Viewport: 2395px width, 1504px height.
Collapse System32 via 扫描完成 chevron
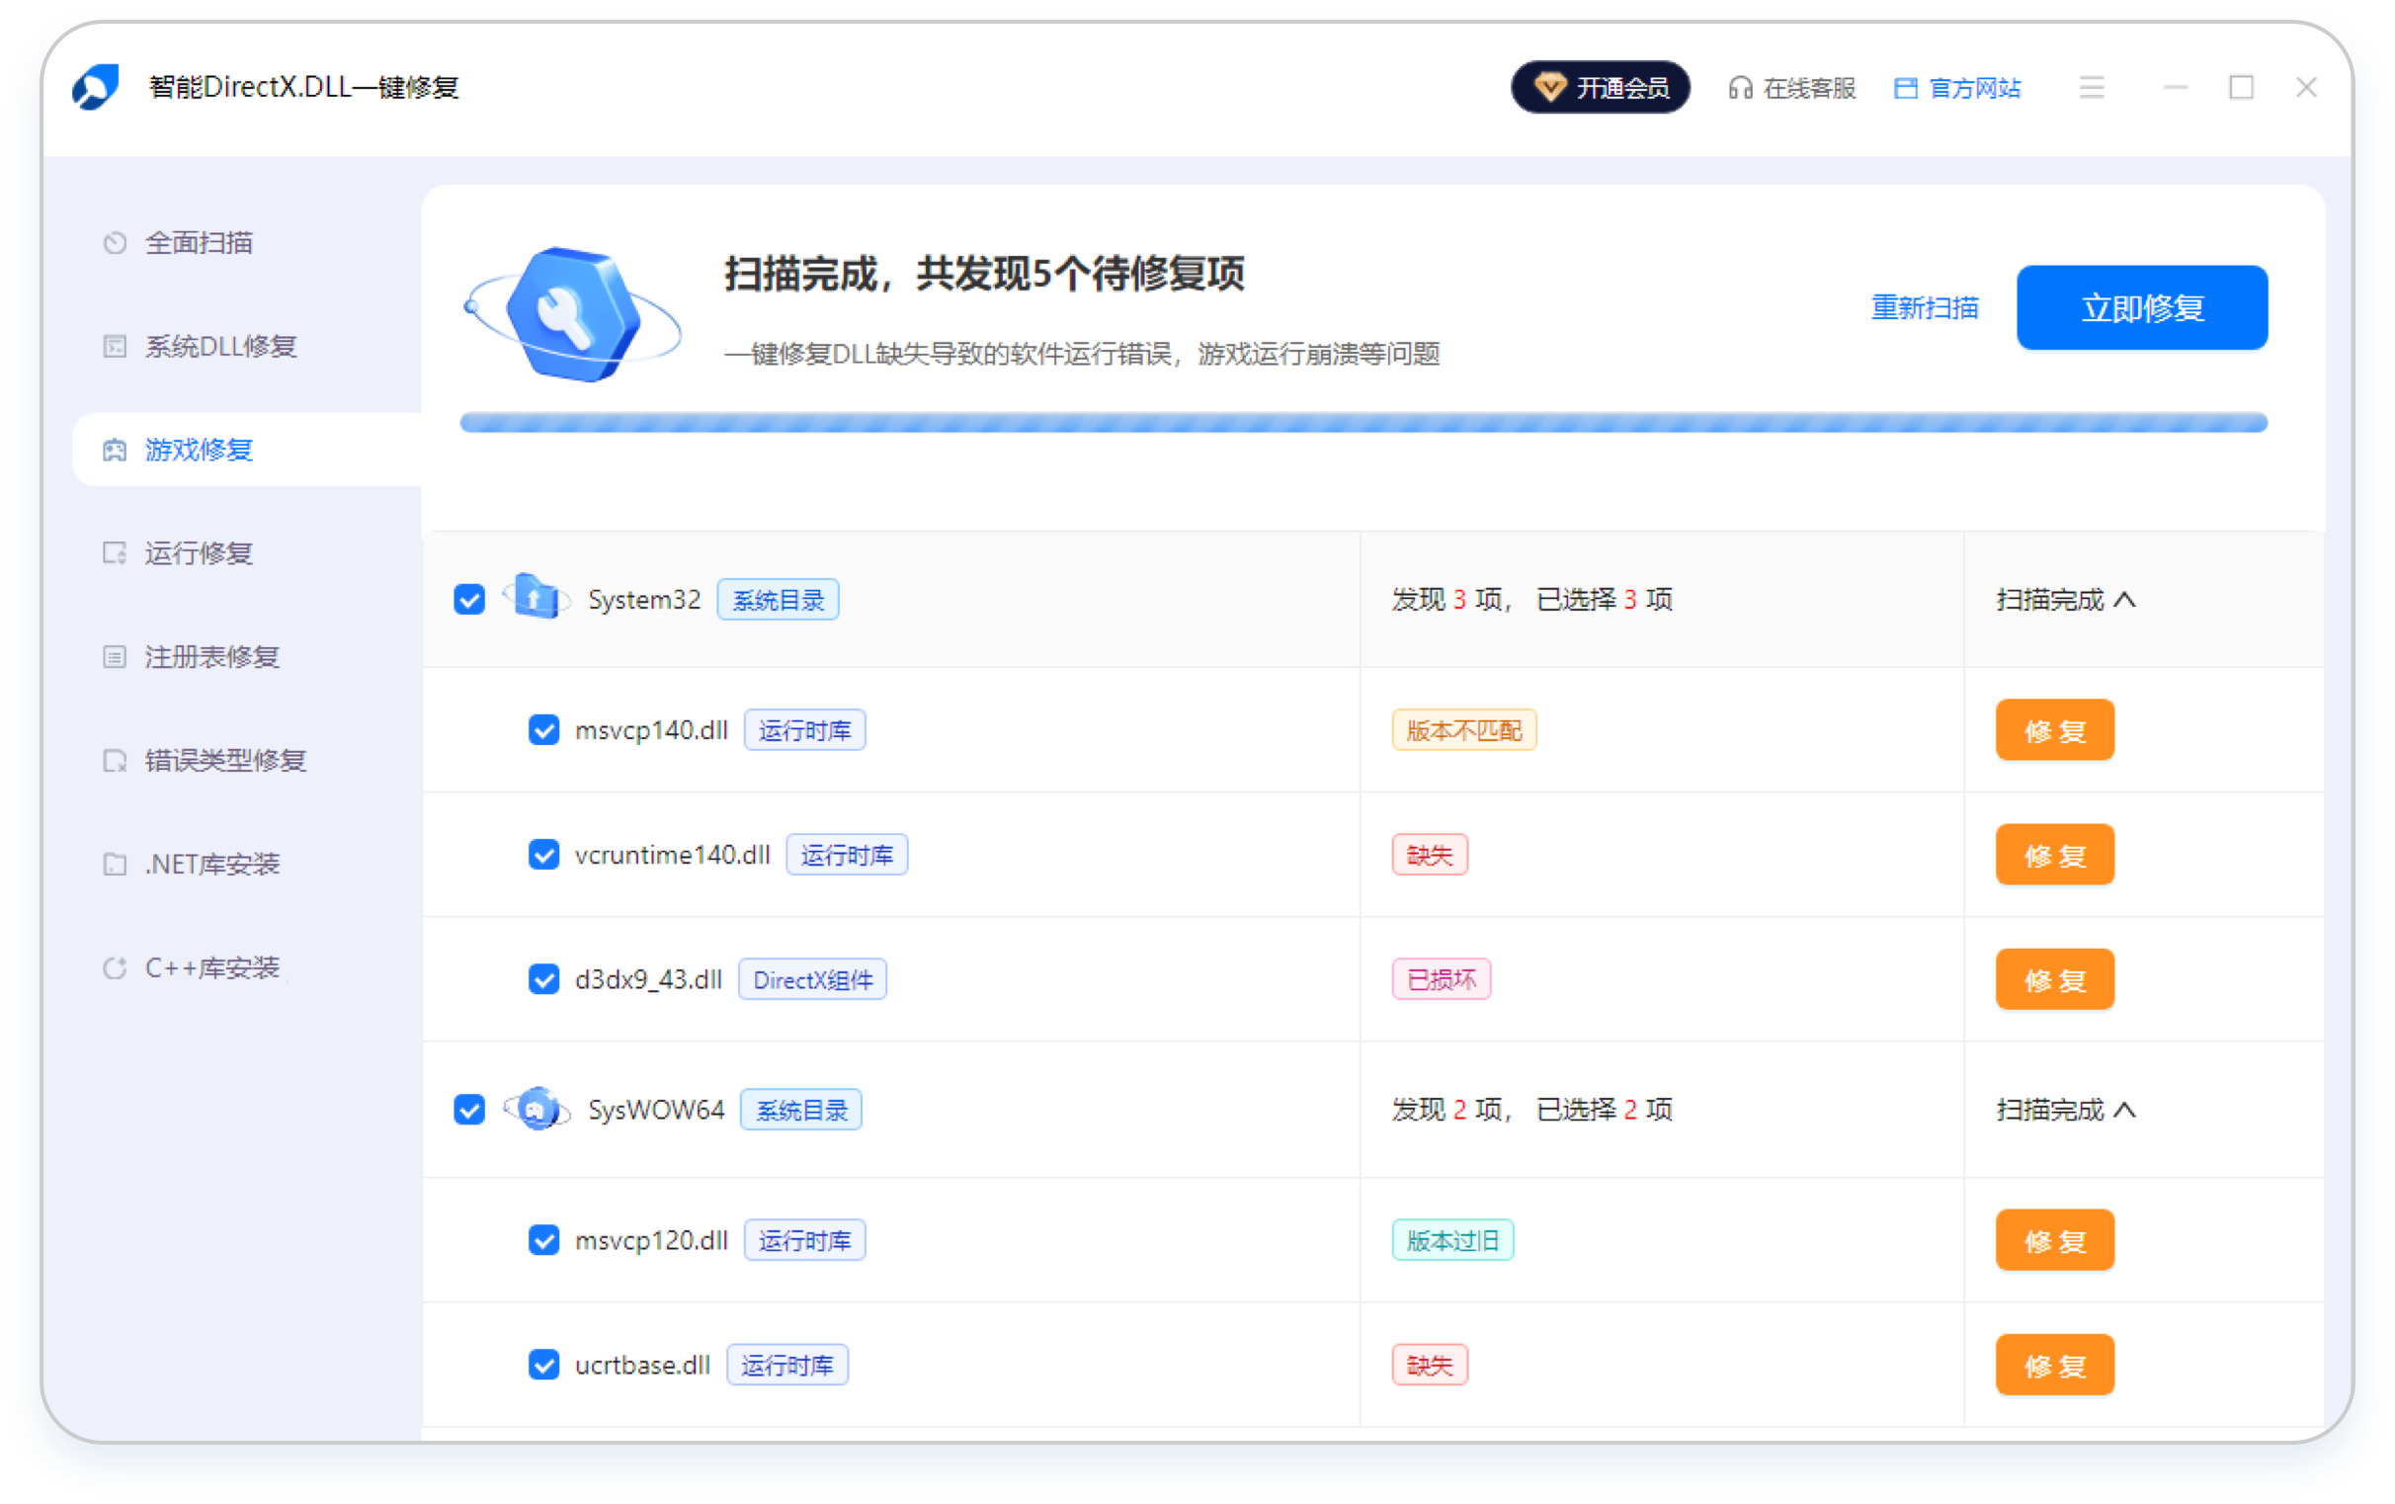(x=2124, y=600)
